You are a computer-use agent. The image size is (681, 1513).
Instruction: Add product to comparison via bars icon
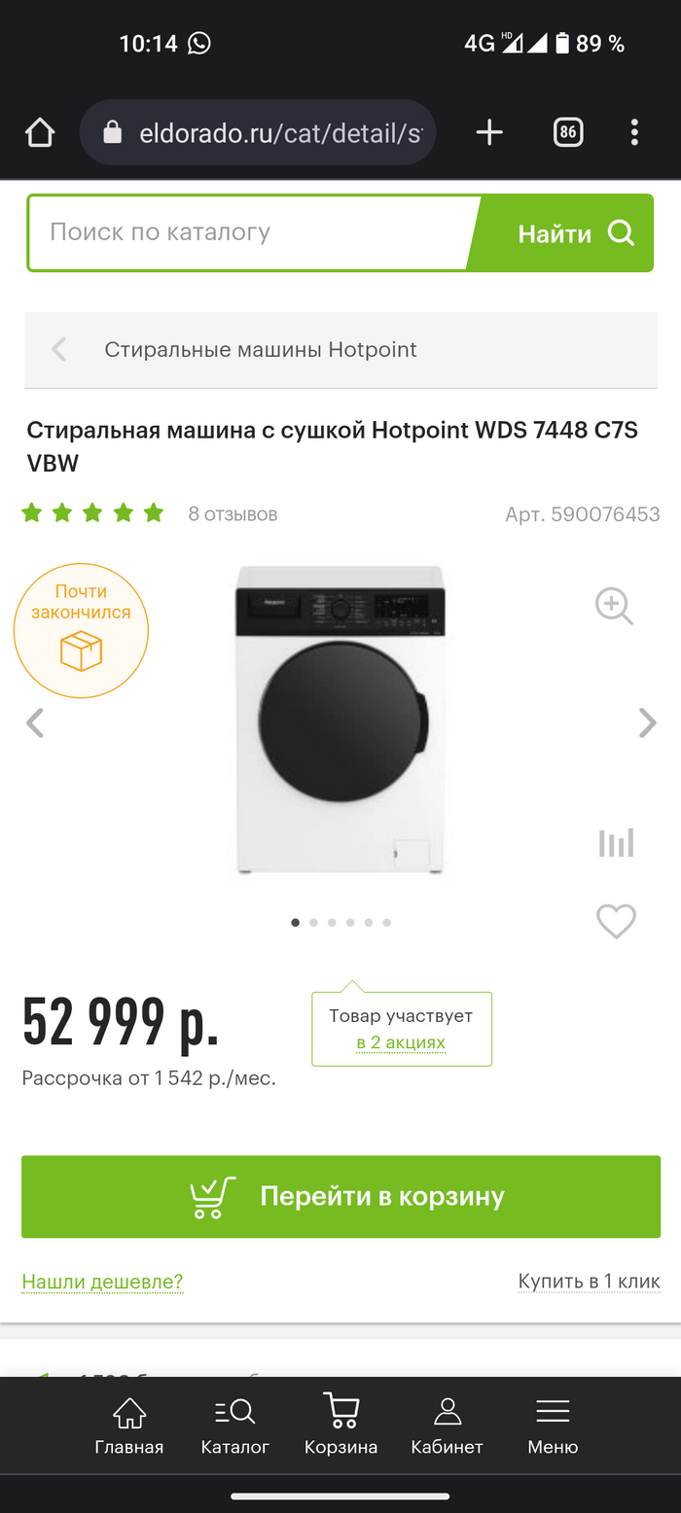[616, 842]
